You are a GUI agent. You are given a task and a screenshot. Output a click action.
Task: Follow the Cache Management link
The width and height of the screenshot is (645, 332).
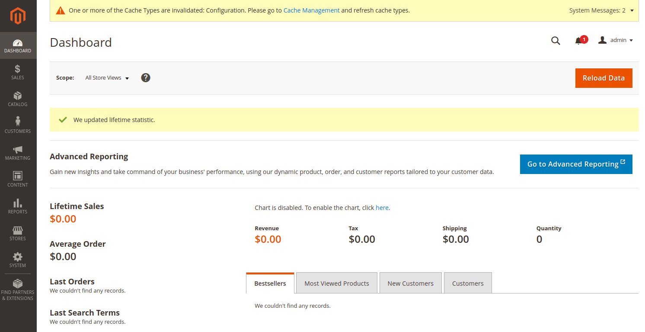311,10
